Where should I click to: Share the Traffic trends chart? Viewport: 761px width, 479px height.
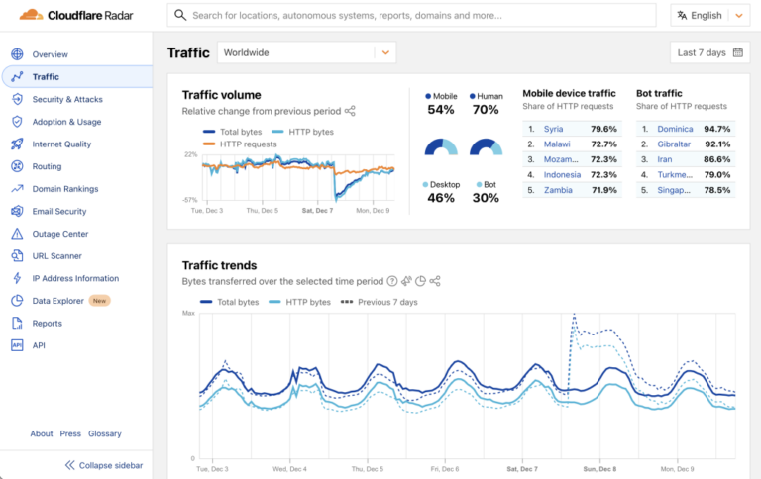click(435, 281)
